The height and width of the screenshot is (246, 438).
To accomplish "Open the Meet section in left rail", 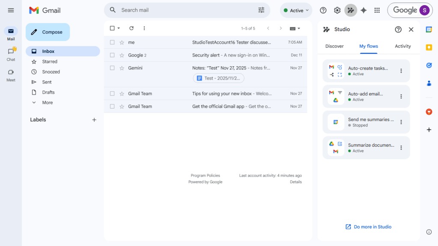I will pos(11,75).
